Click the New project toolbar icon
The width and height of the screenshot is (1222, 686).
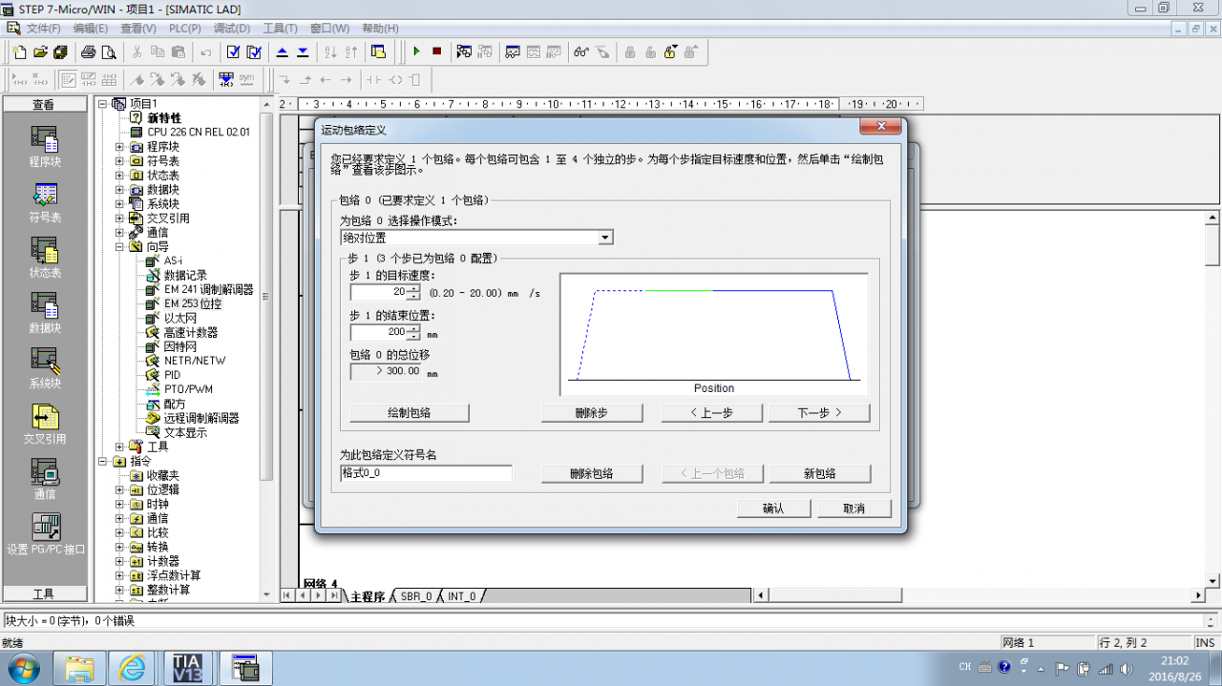click(19, 52)
